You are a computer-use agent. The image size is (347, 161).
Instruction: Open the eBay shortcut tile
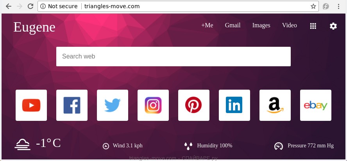316,105
